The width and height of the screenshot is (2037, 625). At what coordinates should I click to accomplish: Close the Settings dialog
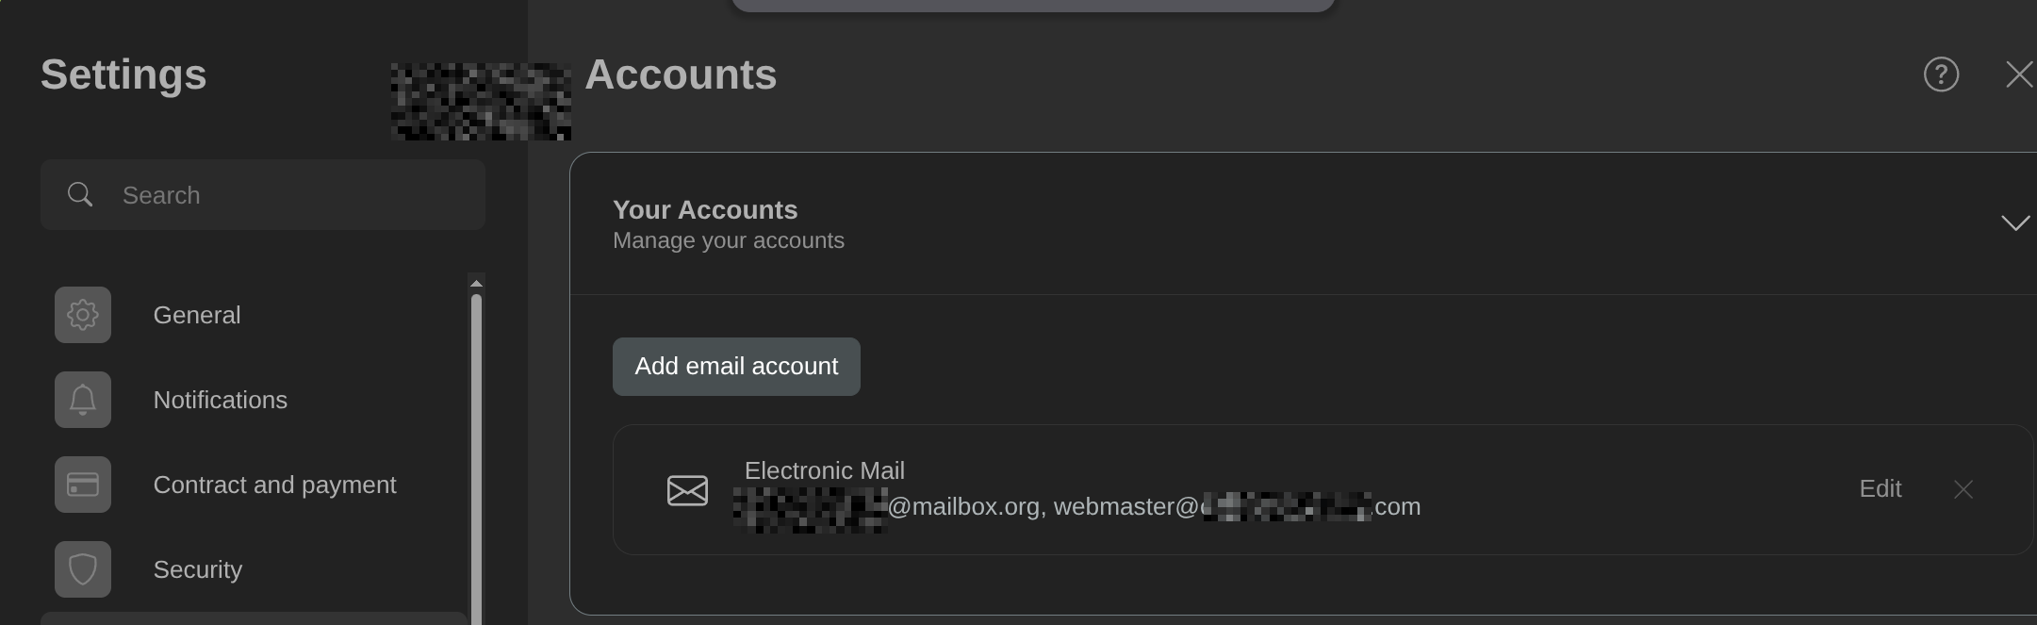tap(2018, 74)
